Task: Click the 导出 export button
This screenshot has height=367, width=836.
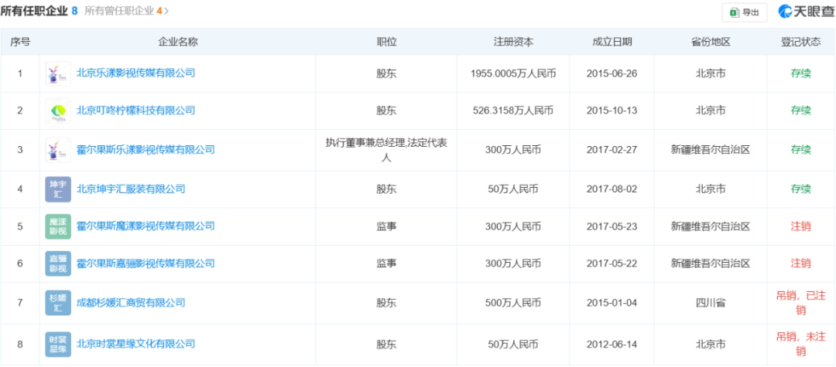Action: pos(745,13)
